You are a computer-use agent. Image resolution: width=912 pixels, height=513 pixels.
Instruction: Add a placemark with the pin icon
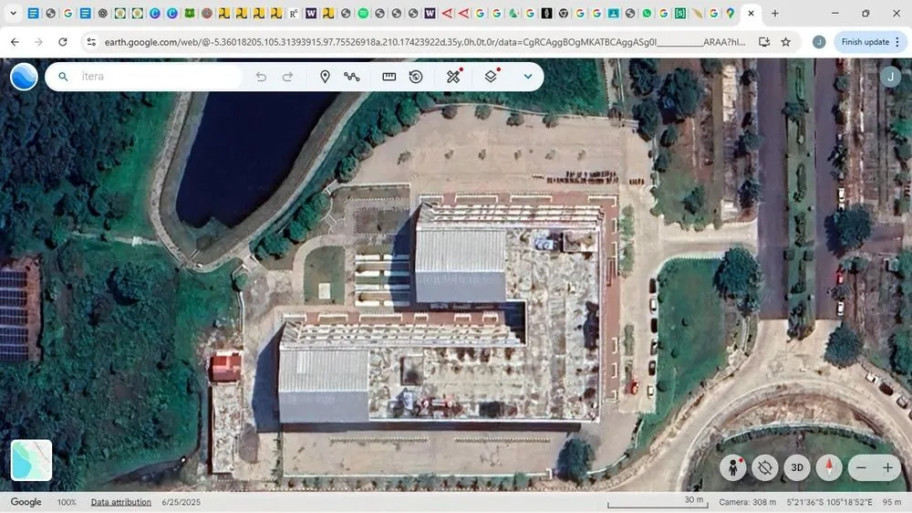325,77
